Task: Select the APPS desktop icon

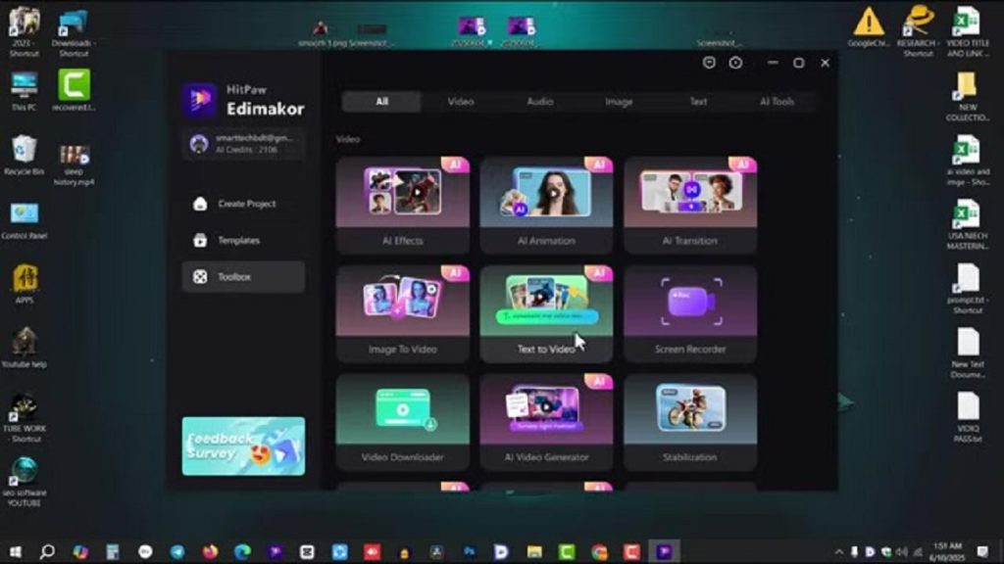Action: click(25, 284)
